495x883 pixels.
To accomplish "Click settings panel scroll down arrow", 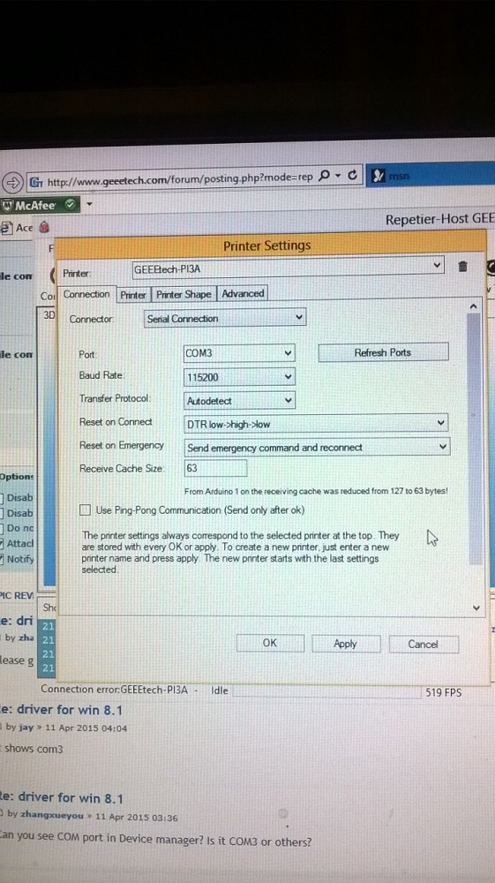I will point(476,608).
